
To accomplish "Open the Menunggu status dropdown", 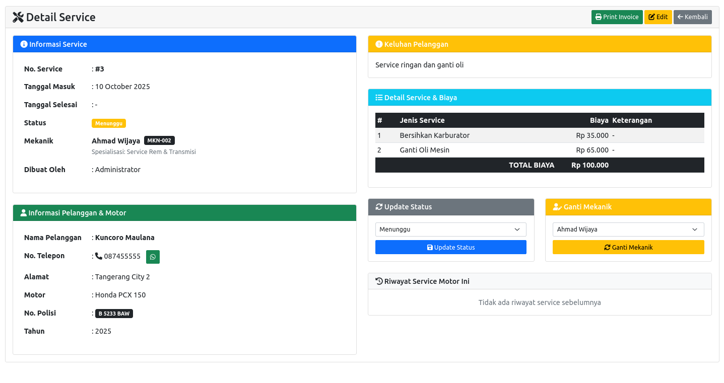I will [450, 229].
